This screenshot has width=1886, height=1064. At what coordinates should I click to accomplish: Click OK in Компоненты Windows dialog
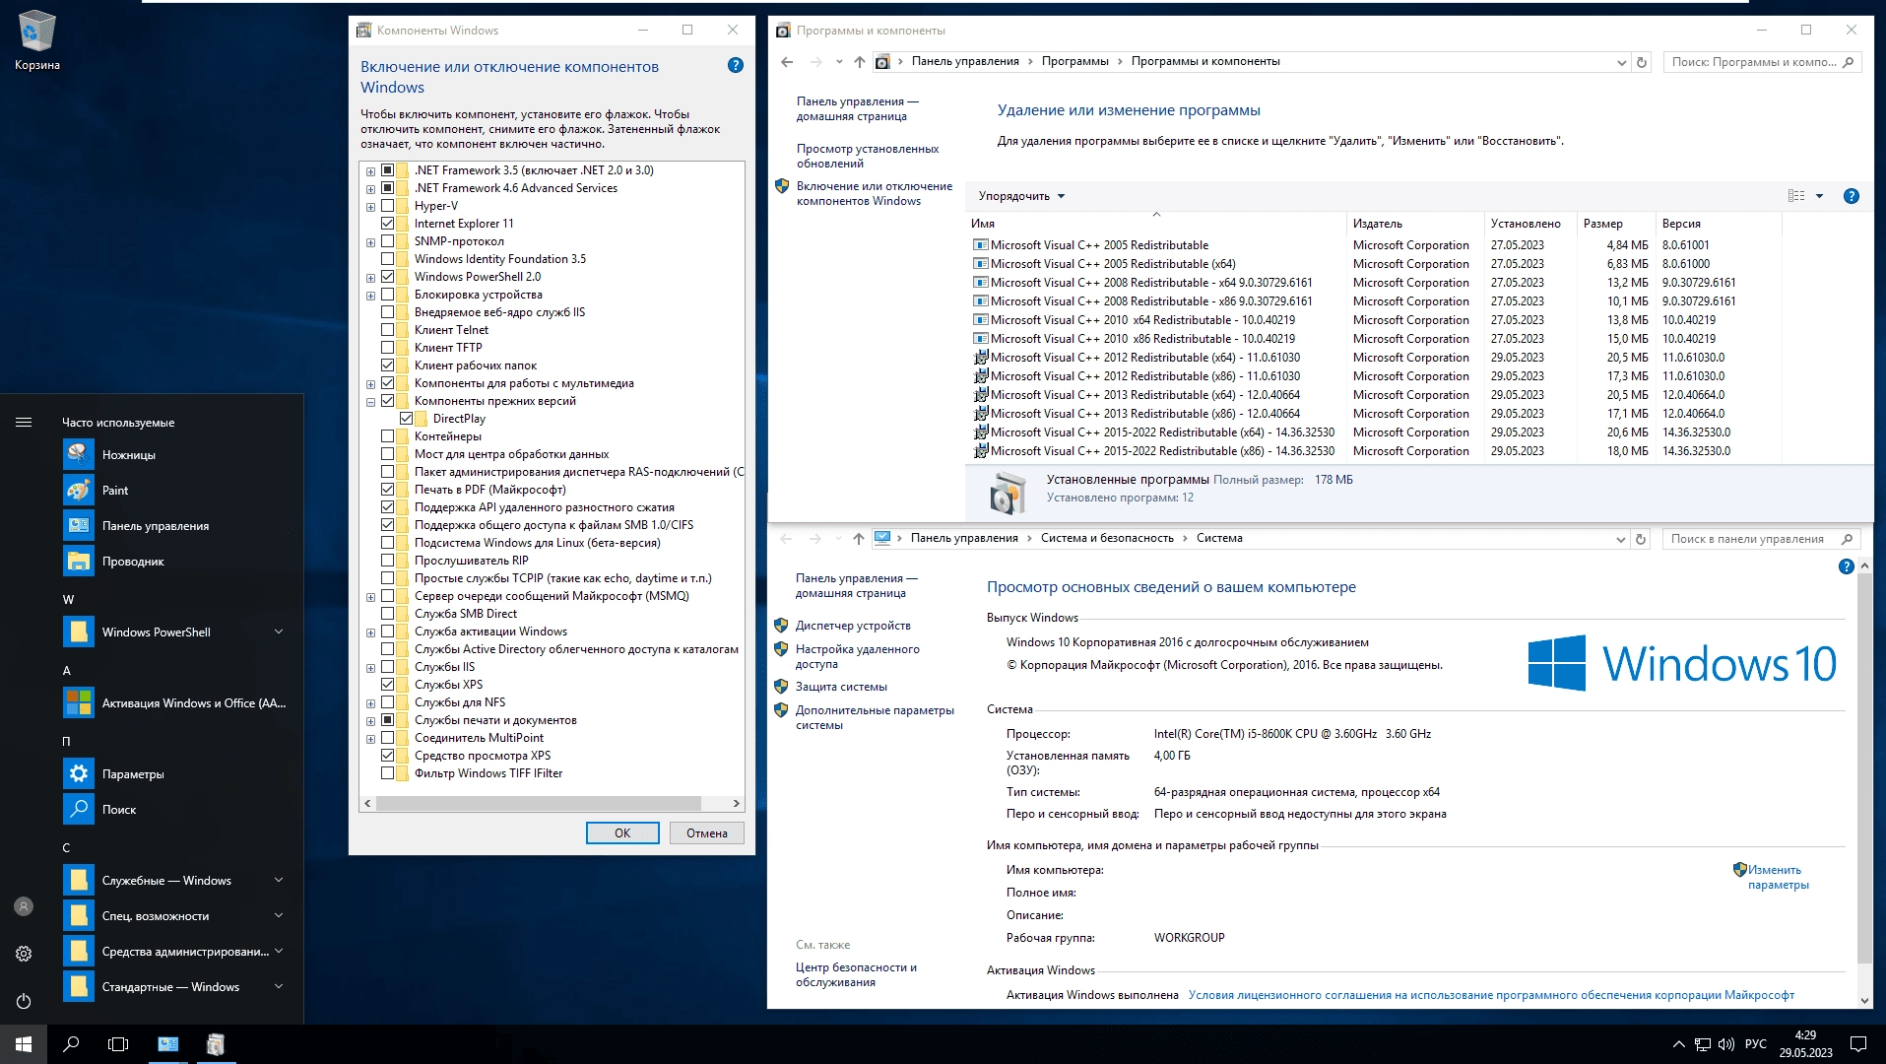622,832
